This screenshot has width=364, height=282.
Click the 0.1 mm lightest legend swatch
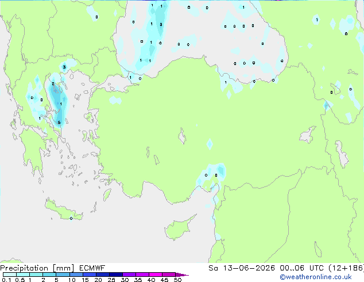[10, 275]
